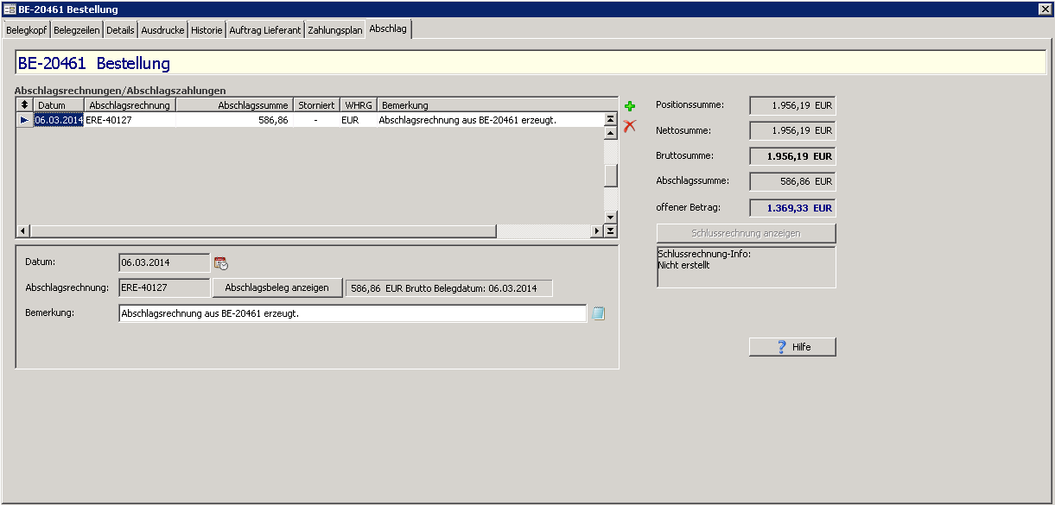Select the ERE-40127 cell in the table
This screenshot has height=505, width=1055.
click(x=130, y=120)
